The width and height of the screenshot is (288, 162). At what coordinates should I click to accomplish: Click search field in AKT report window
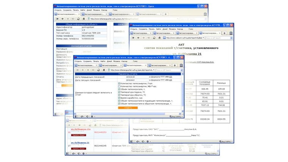[218, 38]
